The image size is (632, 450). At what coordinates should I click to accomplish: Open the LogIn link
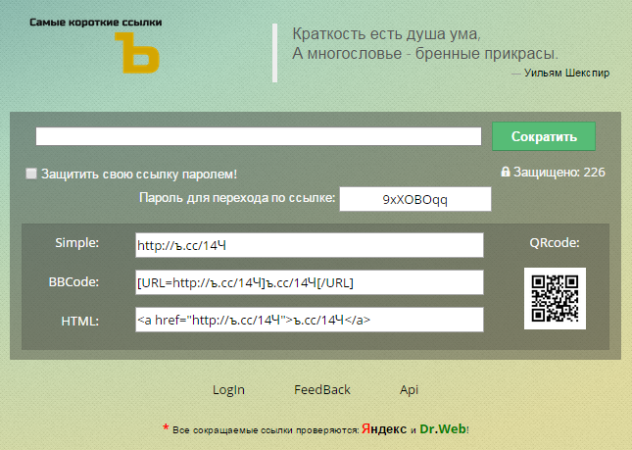click(228, 389)
